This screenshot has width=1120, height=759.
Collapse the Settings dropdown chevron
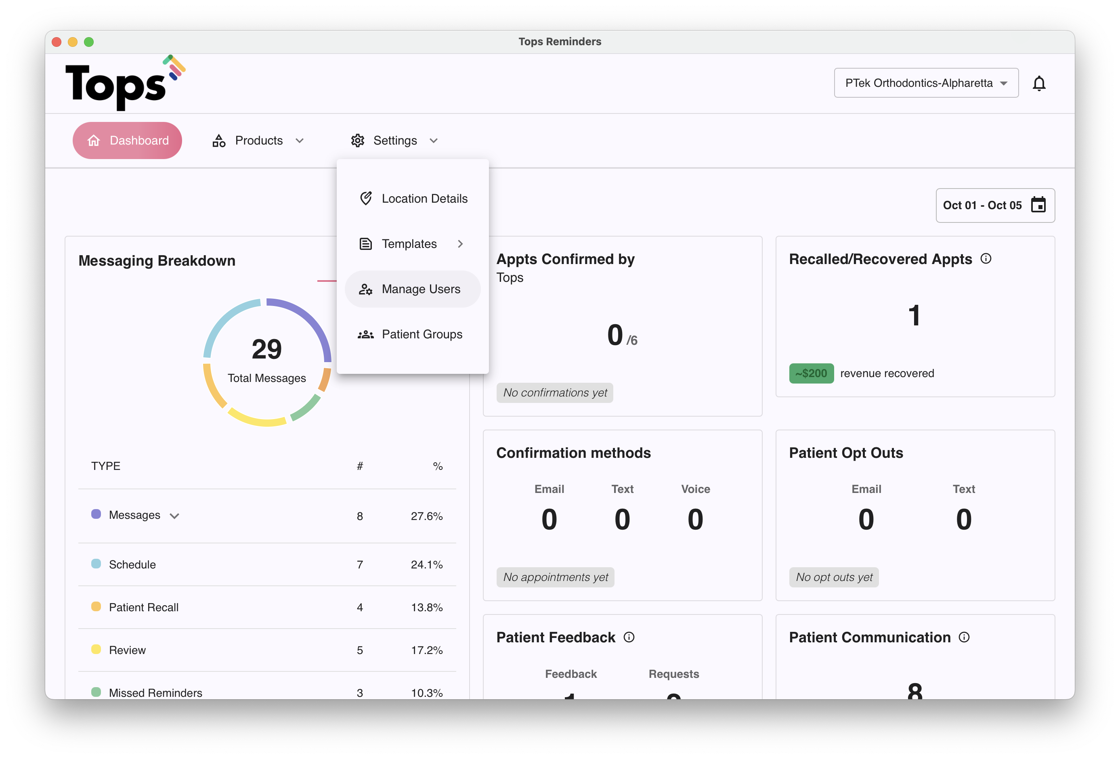pyautogui.click(x=433, y=141)
